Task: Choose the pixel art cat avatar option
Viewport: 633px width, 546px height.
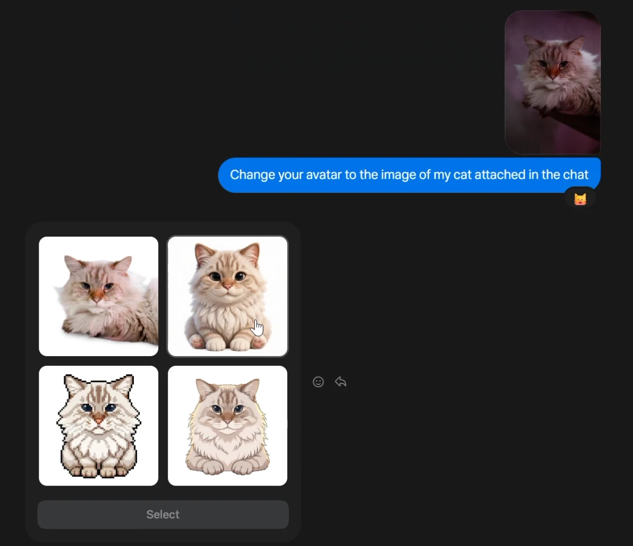Action: click(98, 425)
